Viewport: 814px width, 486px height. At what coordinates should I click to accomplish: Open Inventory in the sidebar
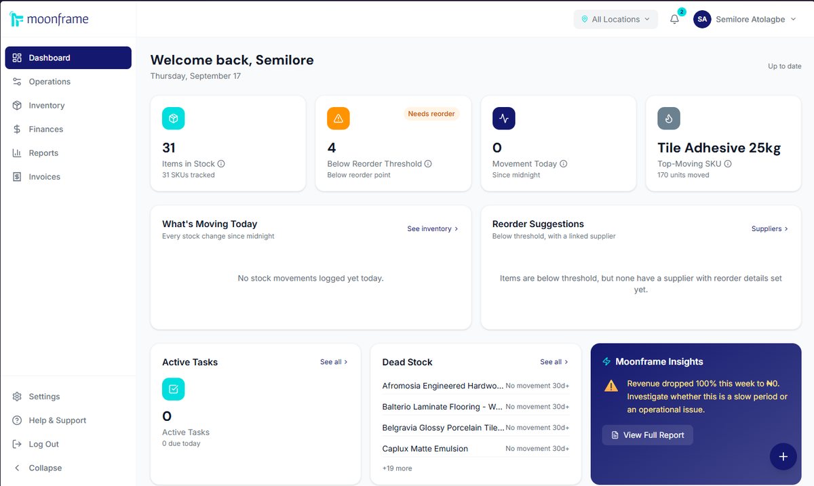68,105
